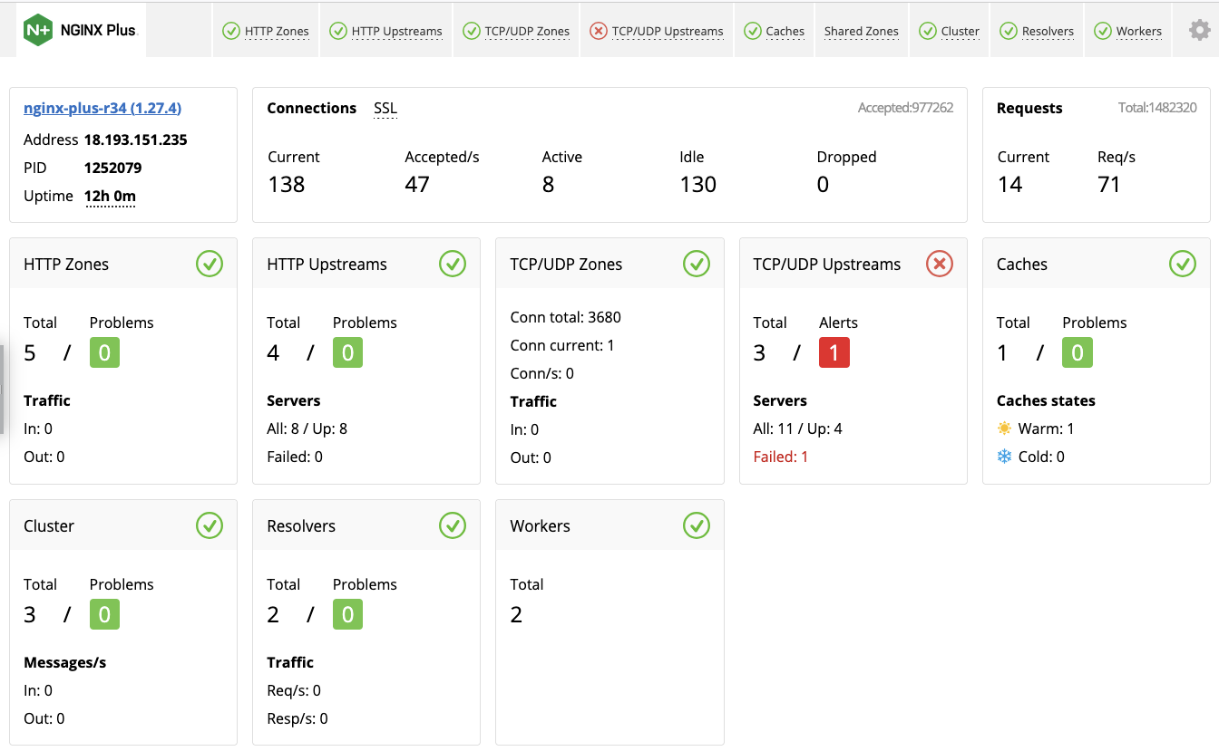The height and width of the screenshot is (751, 1219).
Task: Click check icon on Caches tab
Action: (x=752, y=31)
